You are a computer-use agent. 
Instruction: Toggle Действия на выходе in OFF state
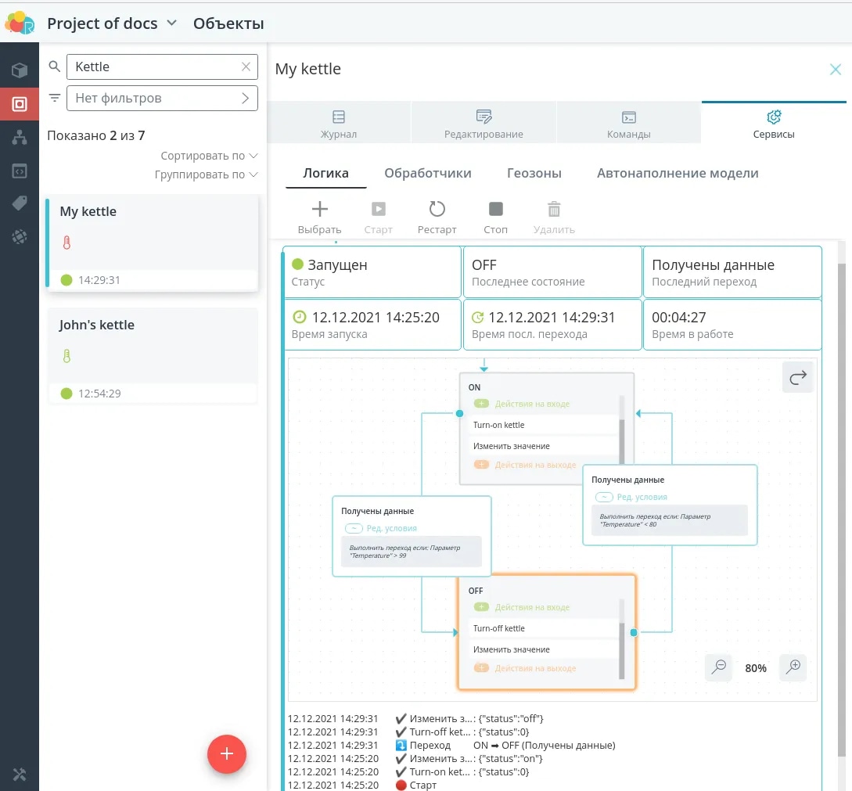coord(525,667)
